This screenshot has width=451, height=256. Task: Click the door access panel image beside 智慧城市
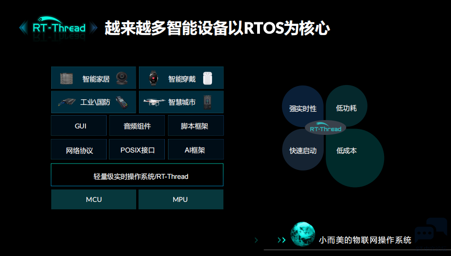tap(207, 102)
